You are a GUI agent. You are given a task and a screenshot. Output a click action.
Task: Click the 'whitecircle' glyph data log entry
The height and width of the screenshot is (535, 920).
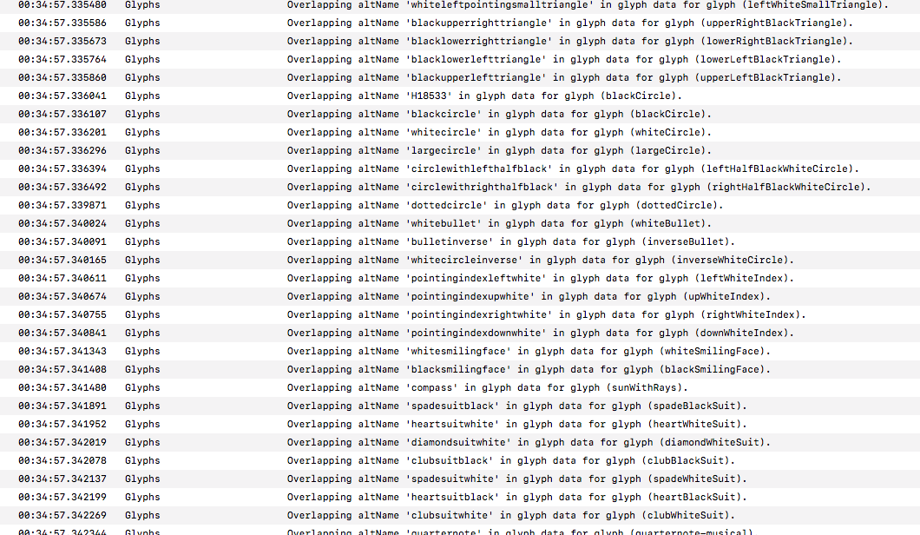coord(499,132)
